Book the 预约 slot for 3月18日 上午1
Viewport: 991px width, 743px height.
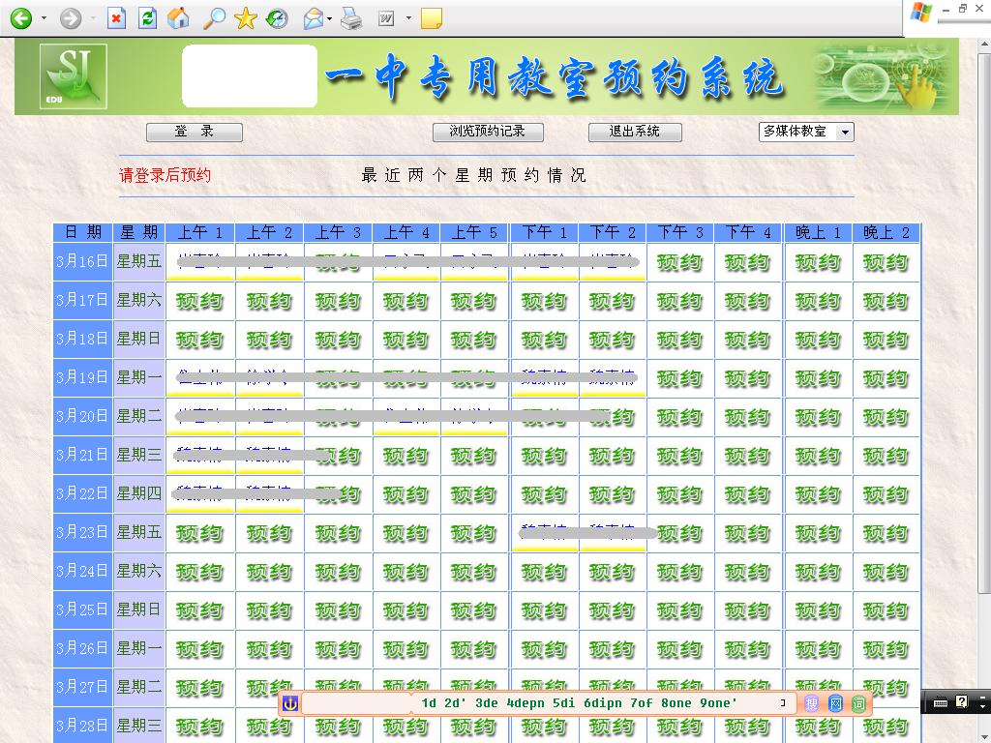point(199,340)
